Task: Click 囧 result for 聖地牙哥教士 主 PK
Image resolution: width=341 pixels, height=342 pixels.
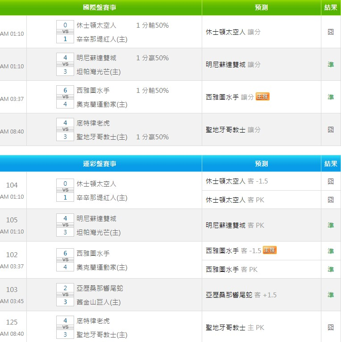Action: pyautogui.click(x=331, y=328)
